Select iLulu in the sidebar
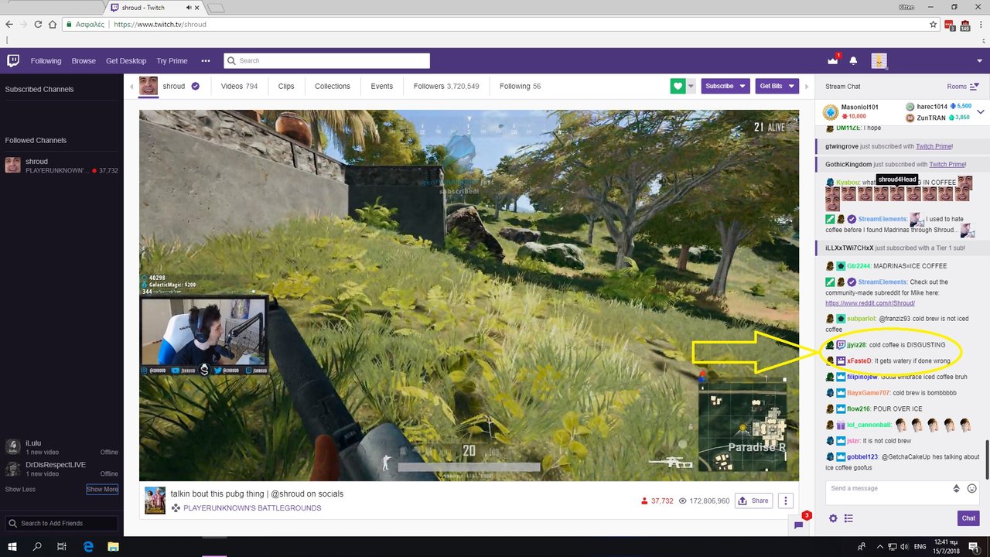The image size is (990, 557). pyautogui.click(x=62, y=447)
